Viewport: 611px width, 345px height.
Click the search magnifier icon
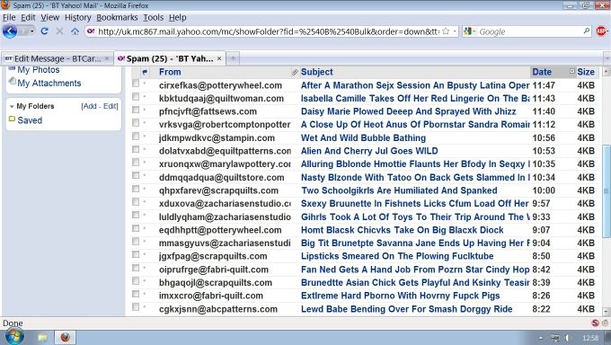pyautogui.click(x=587, y=31)
